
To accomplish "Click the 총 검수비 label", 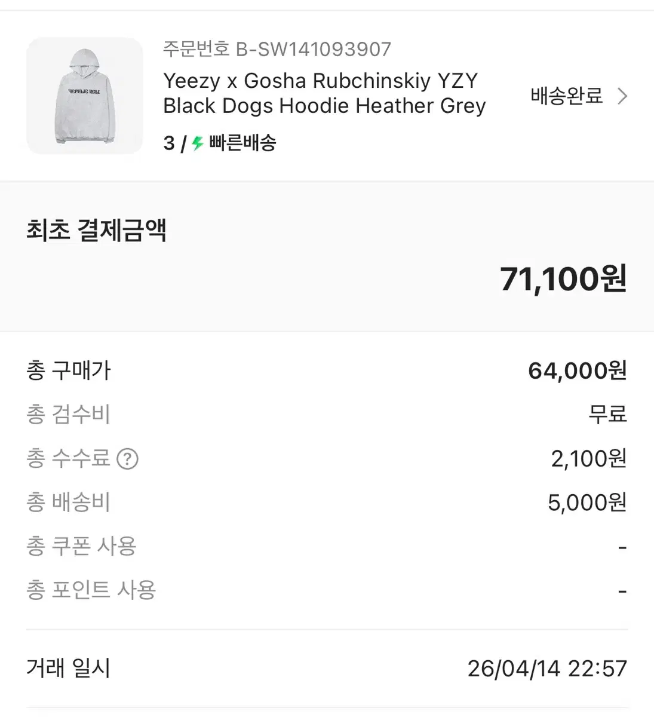I will pos(69,415).
